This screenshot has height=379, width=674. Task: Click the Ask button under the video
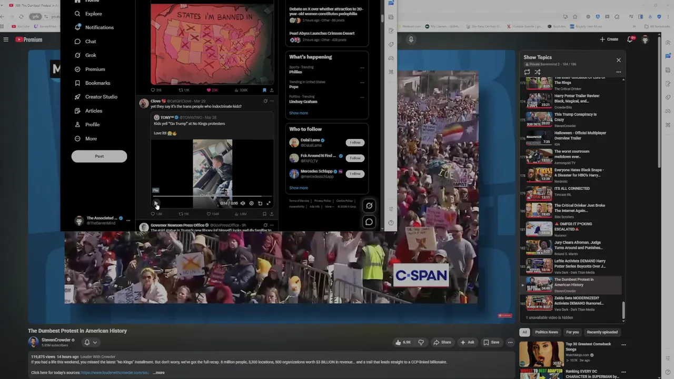(x=468, y=342)
